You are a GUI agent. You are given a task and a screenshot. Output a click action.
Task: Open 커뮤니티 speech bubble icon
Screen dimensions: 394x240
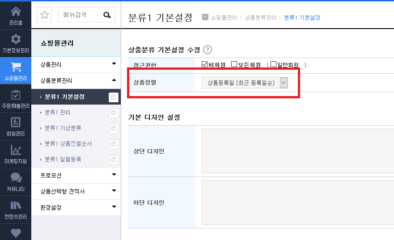pyautogui.click(x=16, y=177)
